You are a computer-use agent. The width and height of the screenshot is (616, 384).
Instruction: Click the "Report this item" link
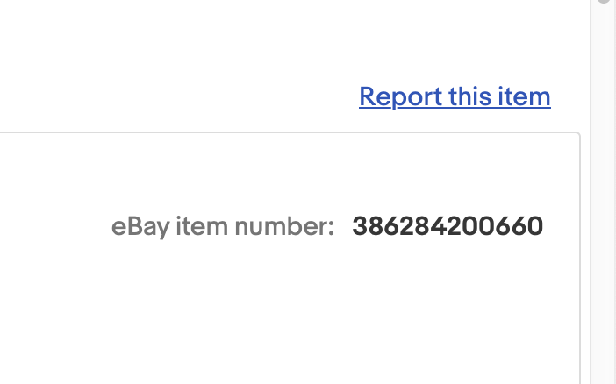[455, 96]
